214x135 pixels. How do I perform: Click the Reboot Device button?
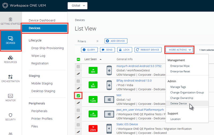tap(148, 50)
